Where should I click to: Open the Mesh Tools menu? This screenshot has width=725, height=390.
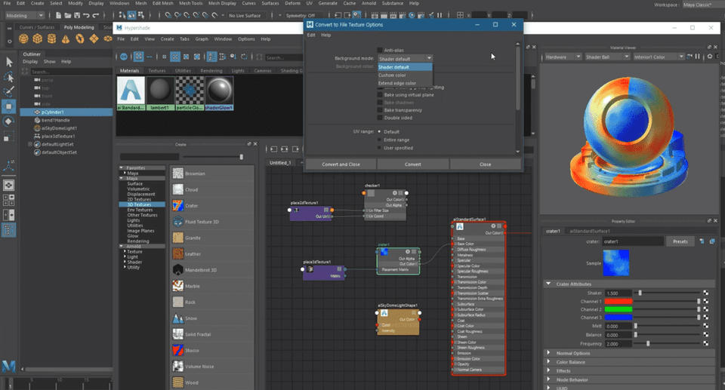click(190, 3)
